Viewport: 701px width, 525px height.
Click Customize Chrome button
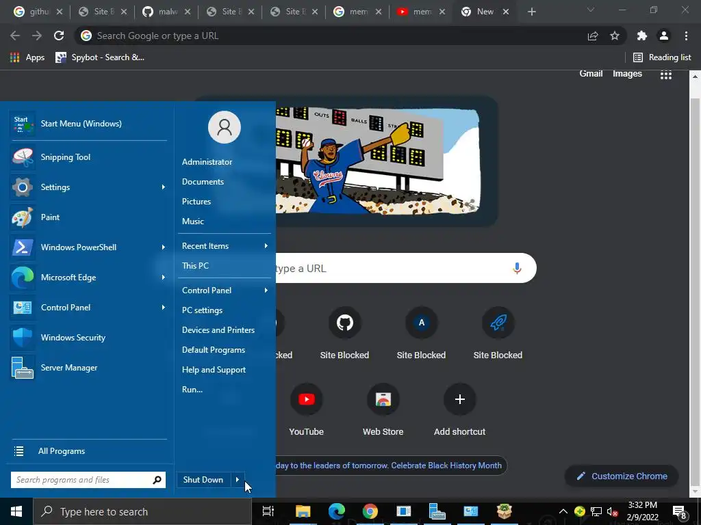(x=622, y=476)
